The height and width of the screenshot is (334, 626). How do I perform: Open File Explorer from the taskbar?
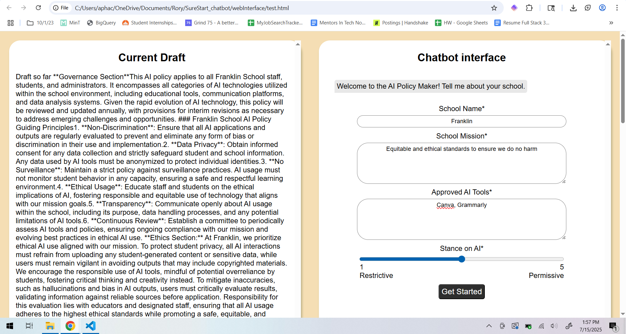point(50,326)
